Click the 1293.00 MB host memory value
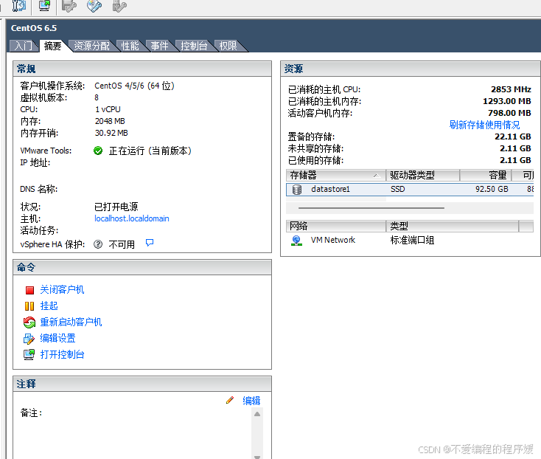This screenshot has width=541, height=459. point(507,101)
